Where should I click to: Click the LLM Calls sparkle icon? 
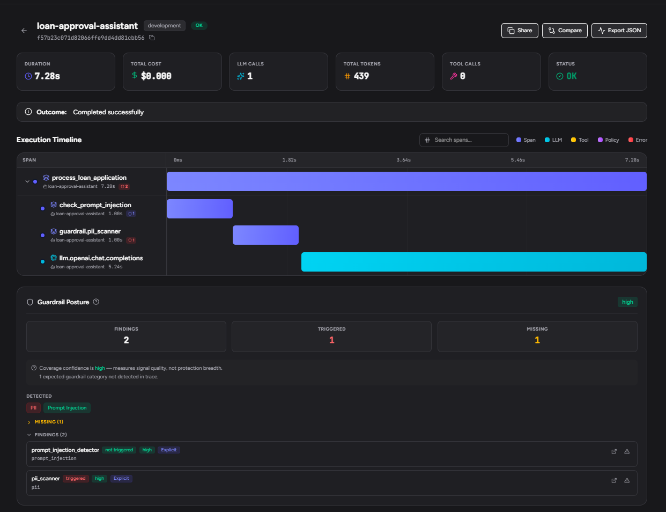pos(241,76)
